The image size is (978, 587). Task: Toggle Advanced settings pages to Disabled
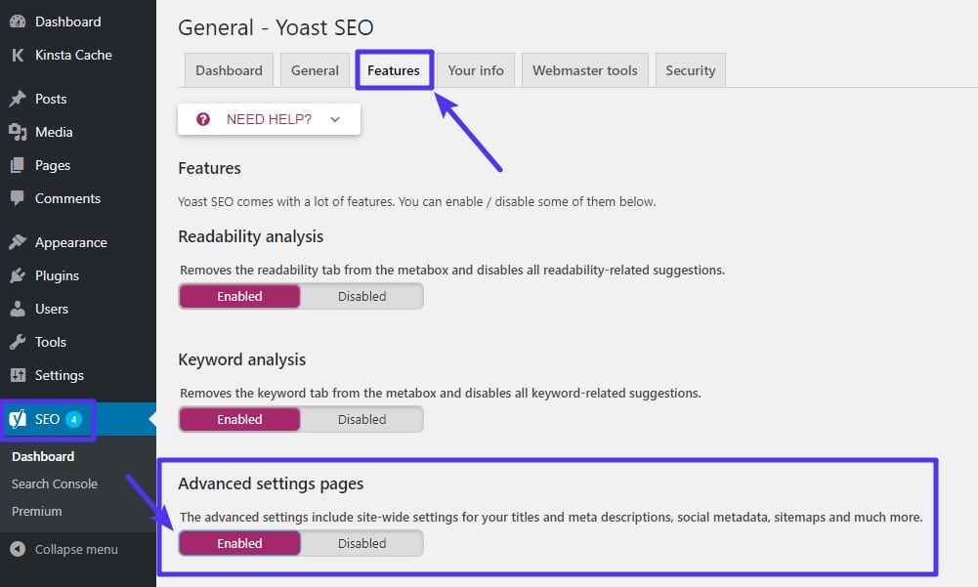(361, 543)
